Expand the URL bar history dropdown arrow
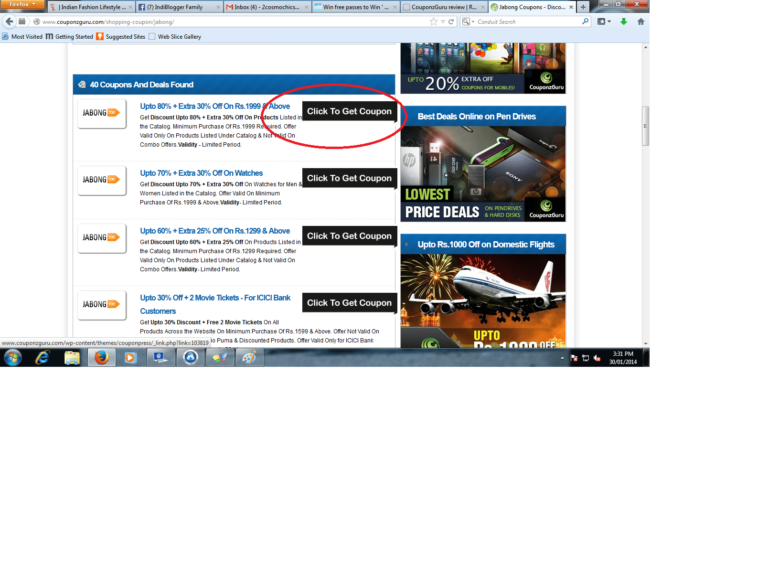 point(443,21)
